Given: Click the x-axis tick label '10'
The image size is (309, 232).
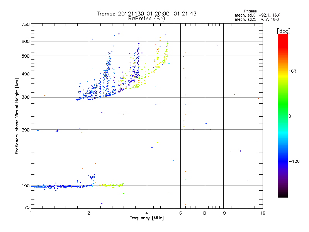Looking at the screenshot, I should 223,213.
